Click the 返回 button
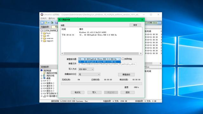Screen dimensions: 203x114 (x=128, y=92)
